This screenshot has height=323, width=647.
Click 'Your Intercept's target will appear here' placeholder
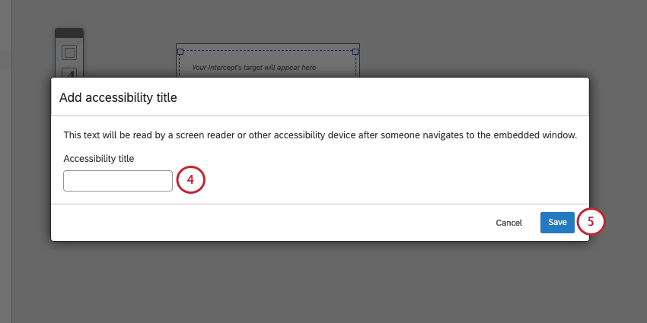click(253, 67)
